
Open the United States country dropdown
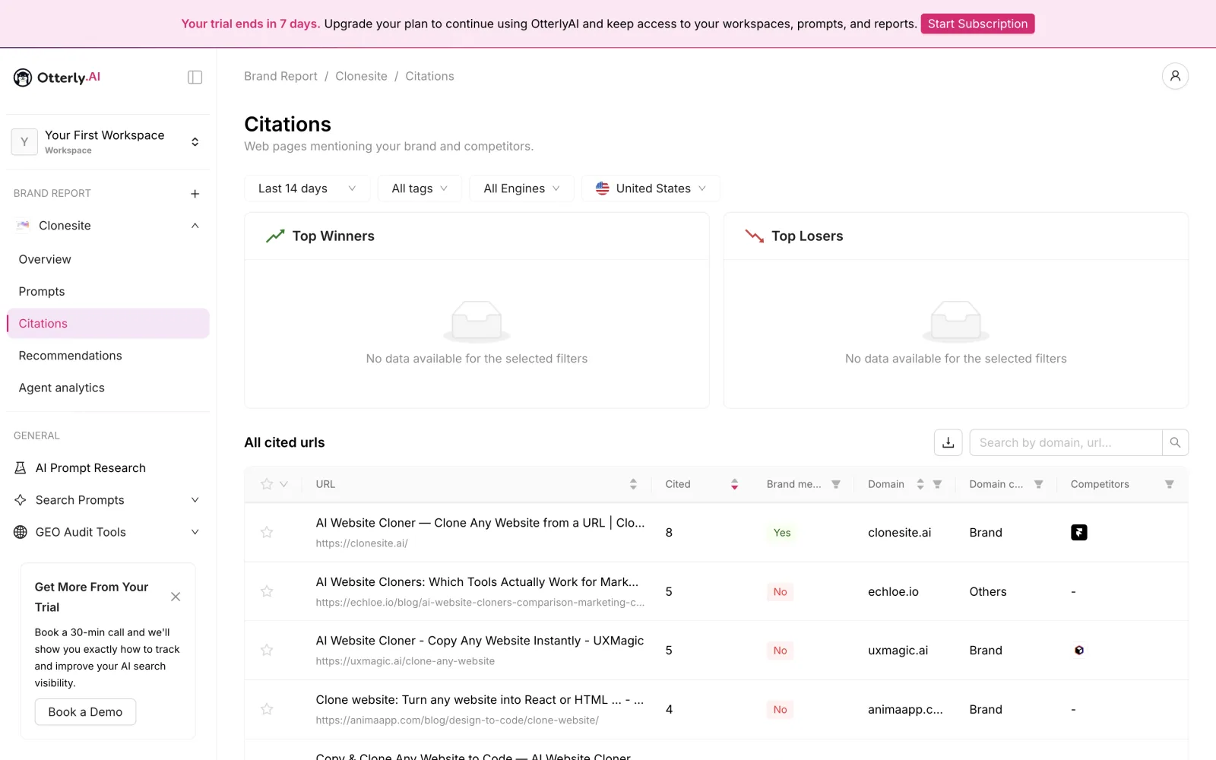(x=651, y=188)
